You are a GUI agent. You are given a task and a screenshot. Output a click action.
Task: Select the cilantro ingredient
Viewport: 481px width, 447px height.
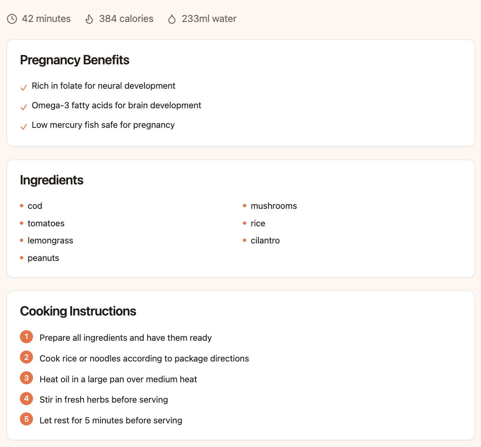[x=265, y=241]
